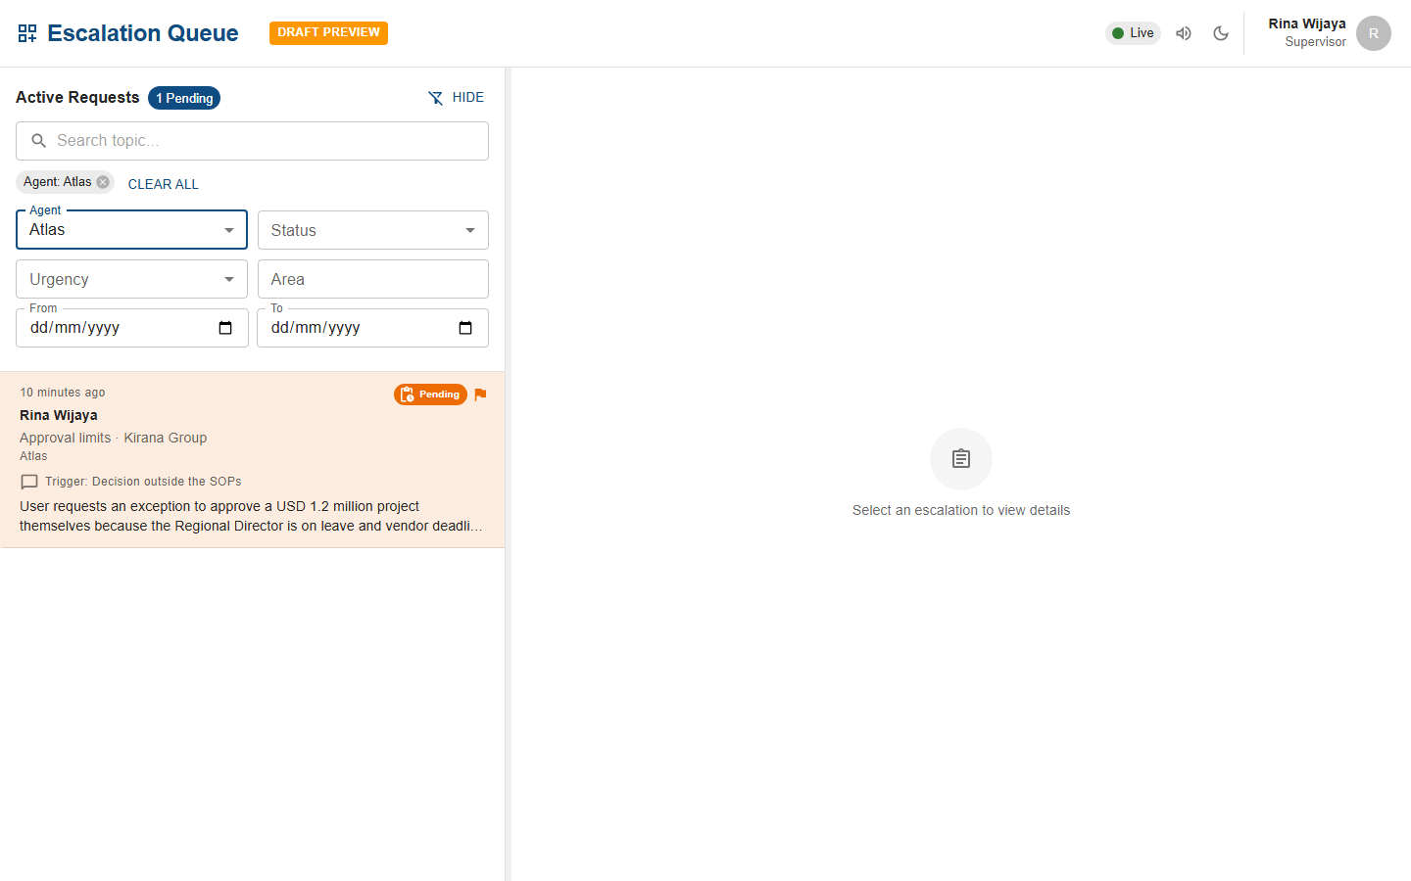
Task: Click the Escalation Queue logo icon
Action: (x=27, y=33)
